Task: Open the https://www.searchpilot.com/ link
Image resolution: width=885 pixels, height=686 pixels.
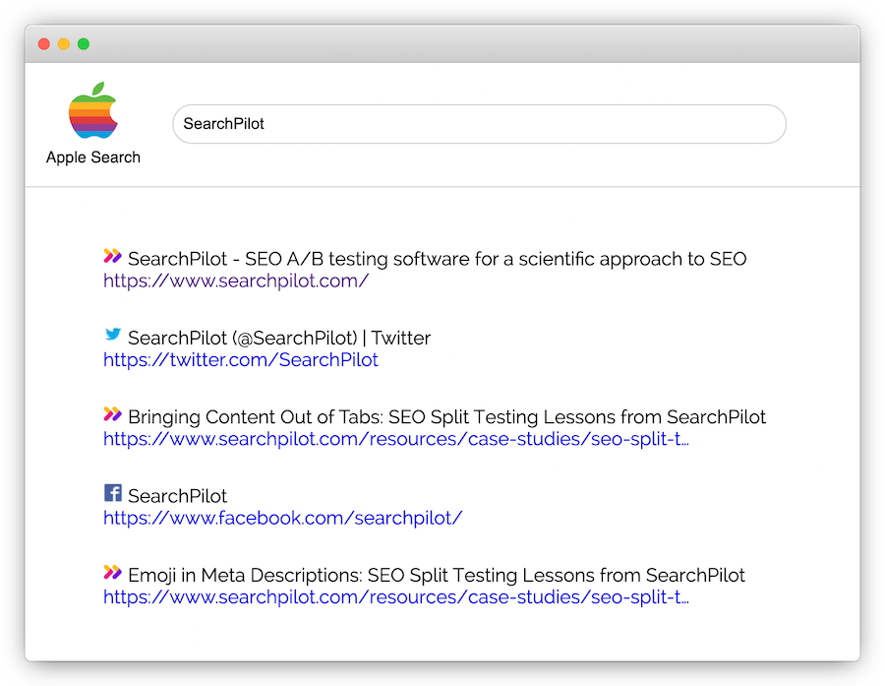Action: coord(236,281)
